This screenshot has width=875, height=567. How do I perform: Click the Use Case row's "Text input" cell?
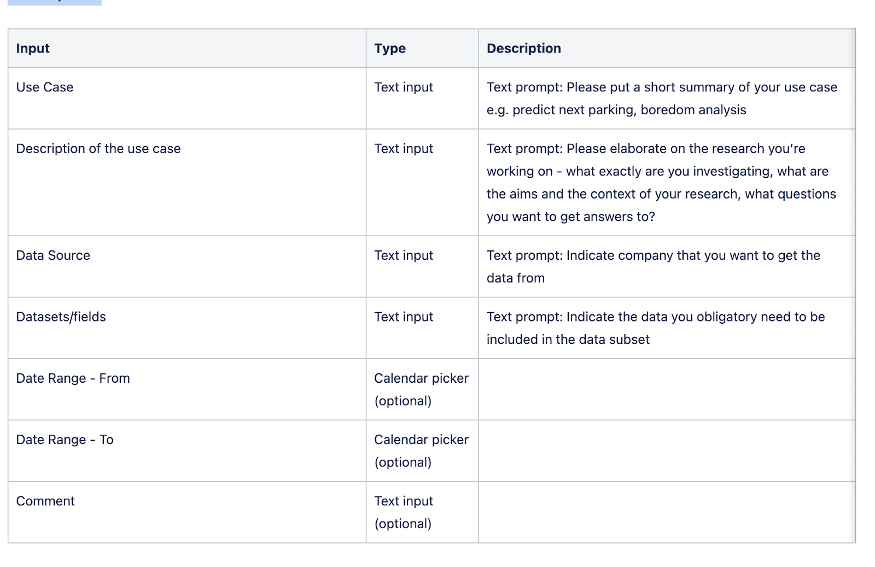tap(404, 87)
